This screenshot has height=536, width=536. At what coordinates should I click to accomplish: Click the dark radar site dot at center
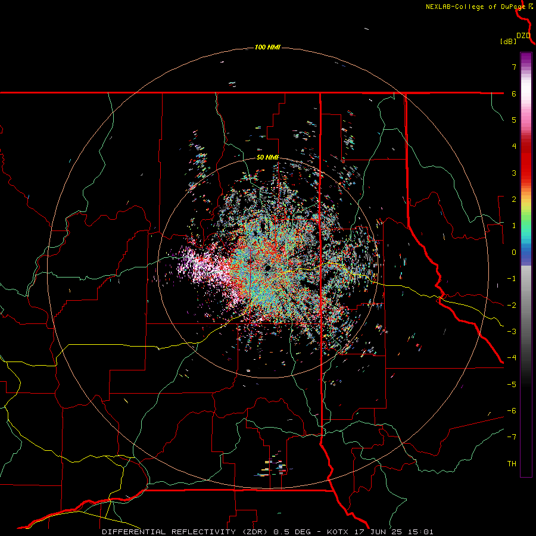[x=268, y=267]
